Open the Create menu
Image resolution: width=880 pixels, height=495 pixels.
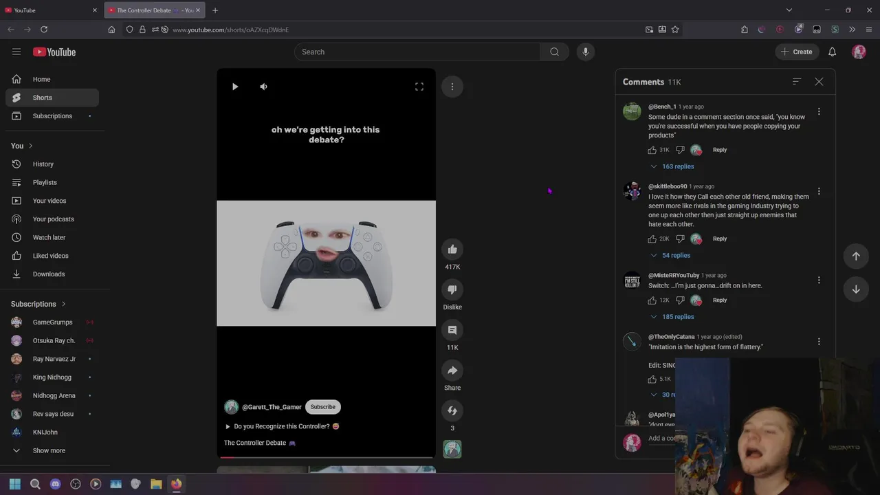click(797, 52)
